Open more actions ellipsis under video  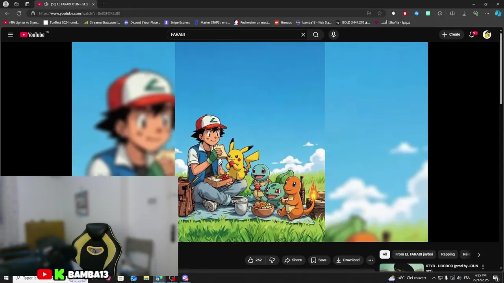pos(370,260)
